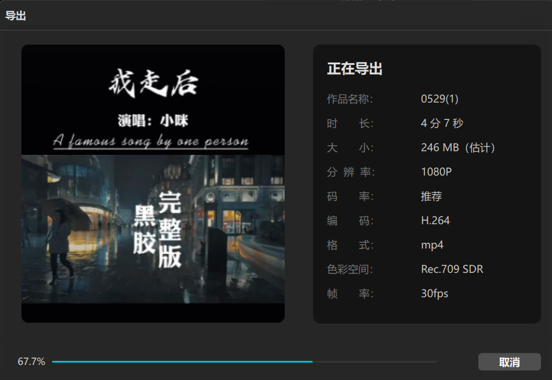The image size is (552, 380).
Task: Select the H.264 encoding value
Action: click(435, 220)
